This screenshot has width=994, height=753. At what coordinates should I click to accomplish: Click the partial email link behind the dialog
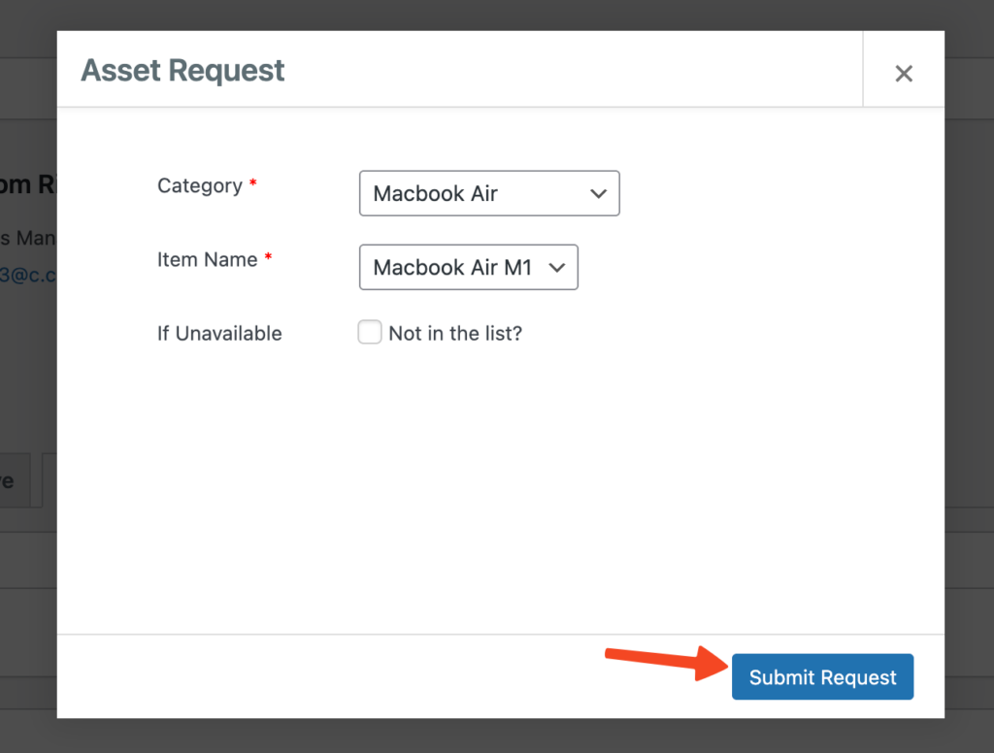[x=28, y=275]
